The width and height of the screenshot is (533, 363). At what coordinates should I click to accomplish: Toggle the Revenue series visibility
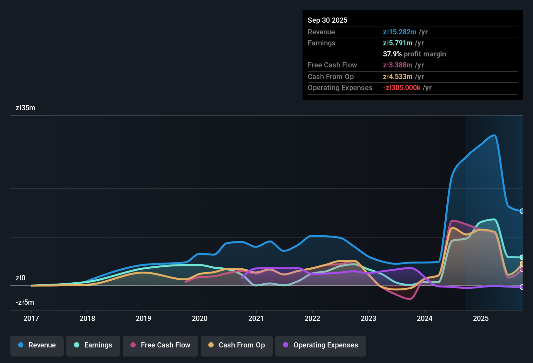[x=37, y=345]
